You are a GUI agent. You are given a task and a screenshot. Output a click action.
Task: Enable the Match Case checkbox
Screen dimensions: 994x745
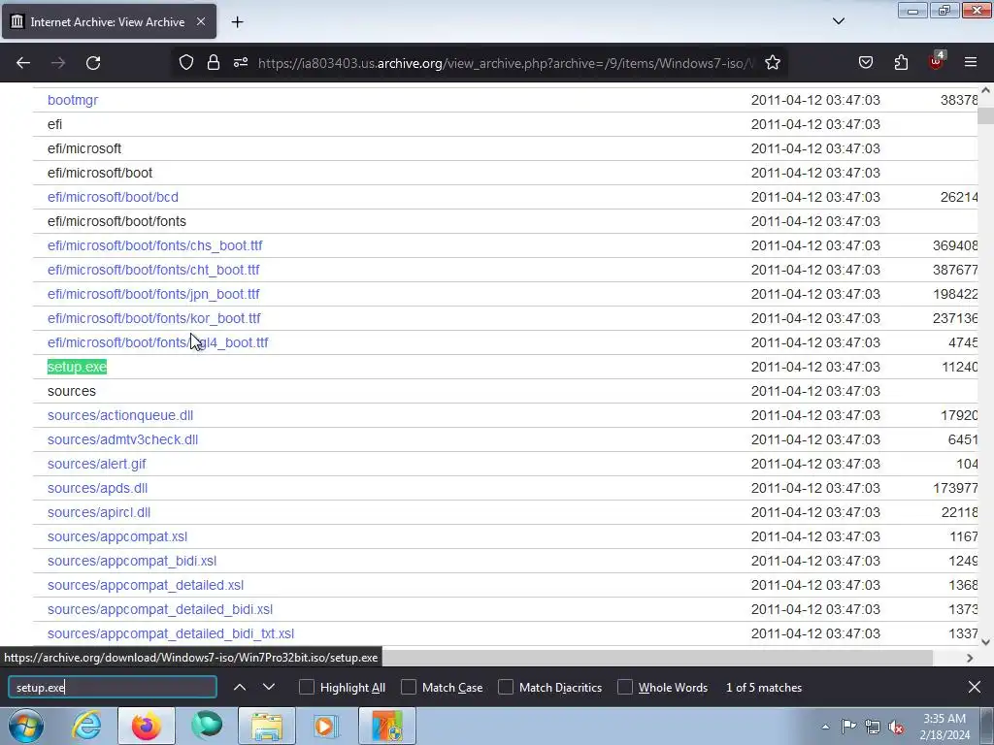pos(409,688)
